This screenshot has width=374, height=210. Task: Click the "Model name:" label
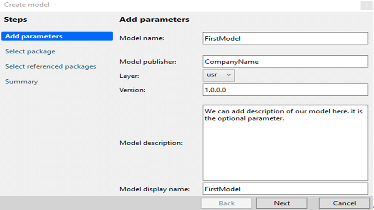point(142,39)
